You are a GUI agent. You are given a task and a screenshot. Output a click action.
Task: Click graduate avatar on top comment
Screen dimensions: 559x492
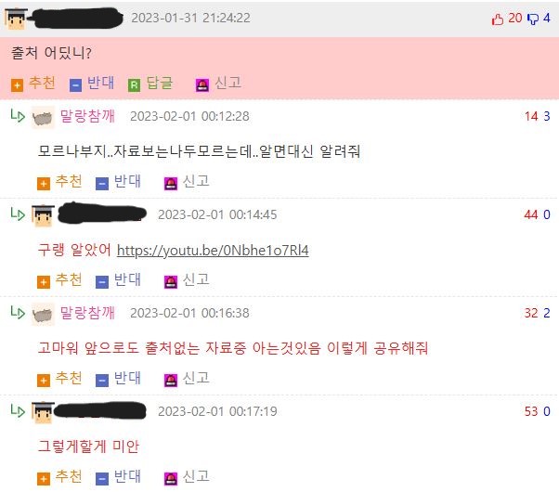click(x=16, y=19)
